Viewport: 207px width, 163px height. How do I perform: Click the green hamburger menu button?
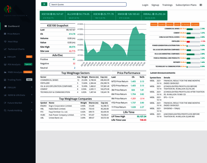44,4
